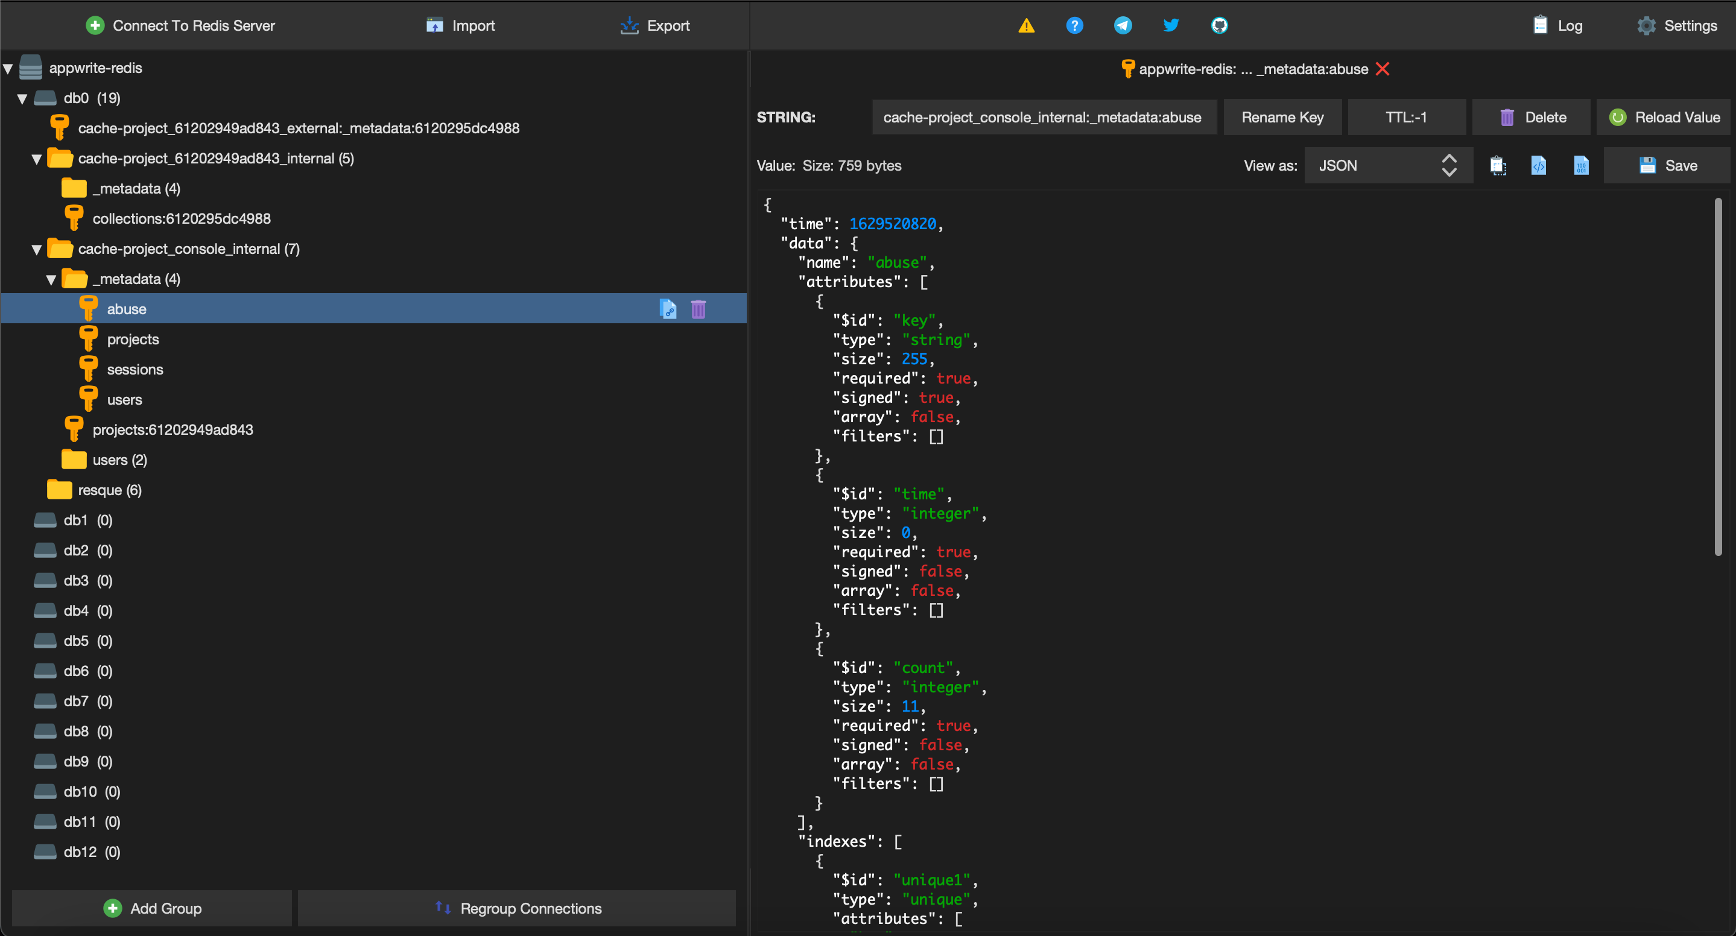
Task: Click copy value to clipboard icon
Action: (x=1497, y=166)
